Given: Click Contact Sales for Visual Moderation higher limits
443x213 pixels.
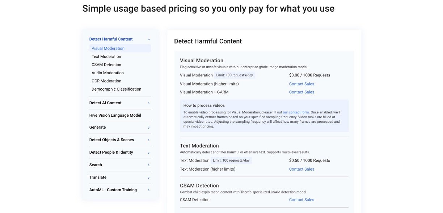Looking at the screenshot, I should coord(301,84).
